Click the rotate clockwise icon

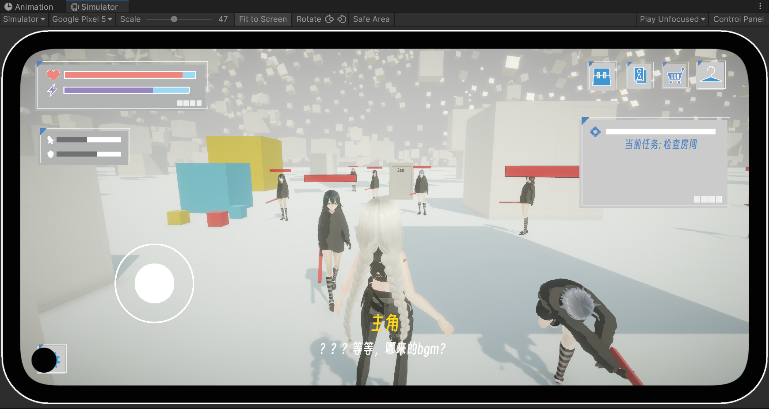click(330, 19)
